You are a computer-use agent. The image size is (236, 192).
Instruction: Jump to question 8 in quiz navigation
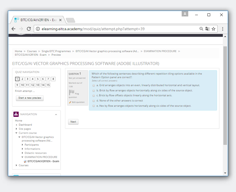[x=53, y=79]
